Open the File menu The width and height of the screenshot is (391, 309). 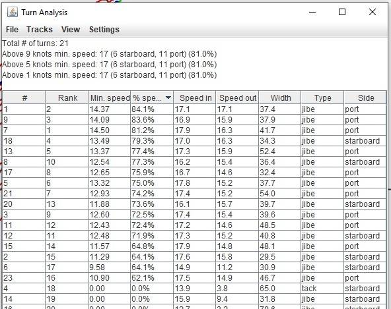[12, 30]
